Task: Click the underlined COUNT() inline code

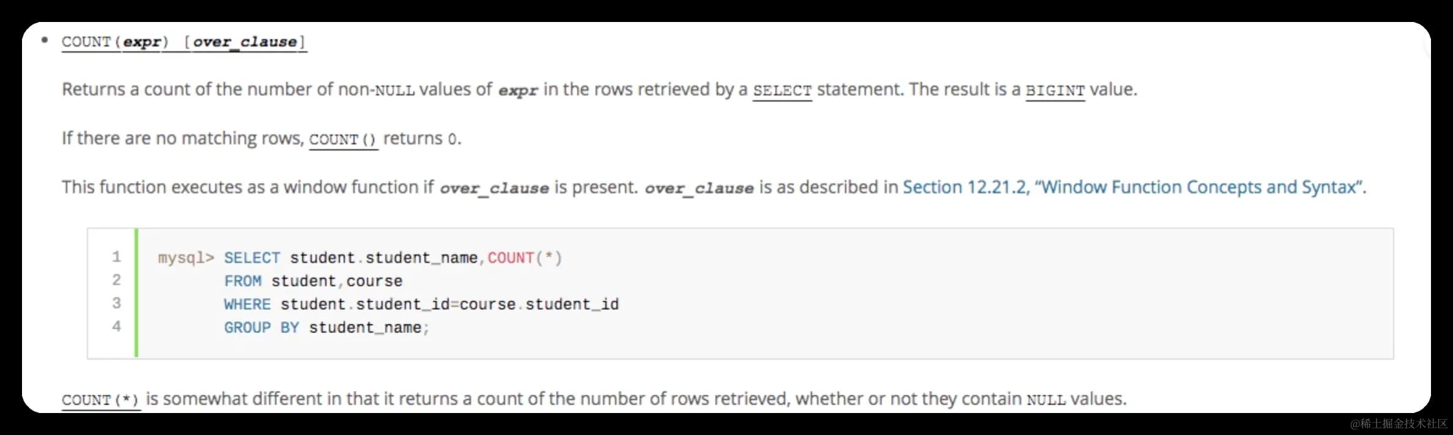Action: click(343, 139)
